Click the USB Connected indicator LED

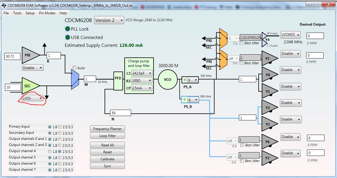(x=68, y=37)
